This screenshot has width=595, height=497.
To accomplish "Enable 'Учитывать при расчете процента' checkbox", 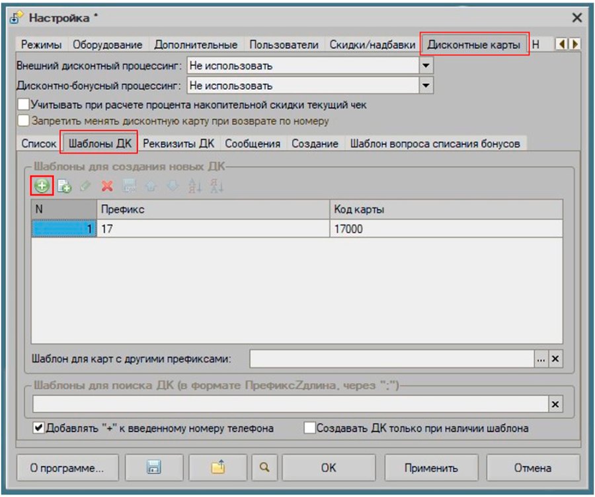I will pos(24,104).
